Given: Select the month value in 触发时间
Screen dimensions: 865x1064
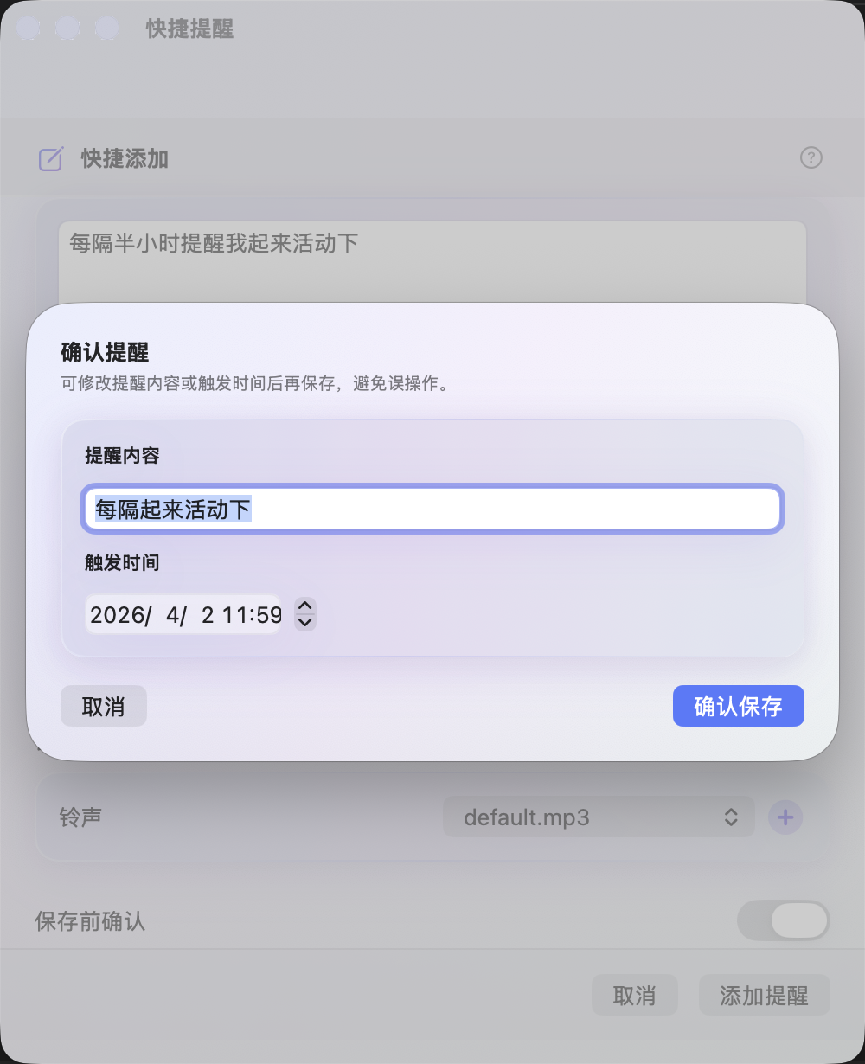Looking at the screenshot, I should coord(173,615).
